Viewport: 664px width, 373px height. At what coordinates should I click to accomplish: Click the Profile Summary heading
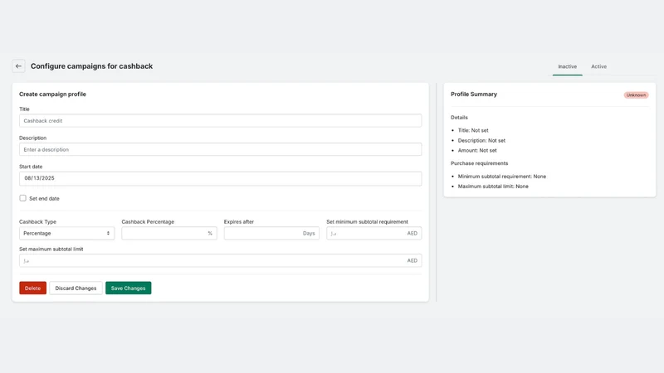(474, 94)
